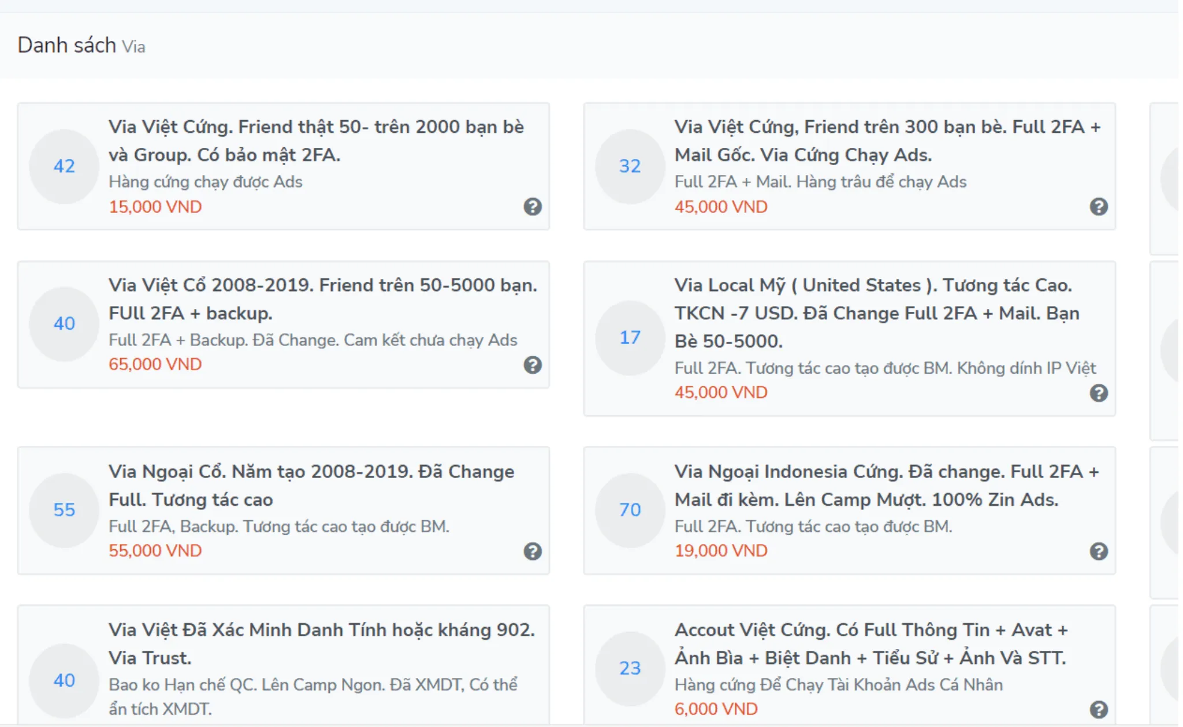Click help icon on Account Việt Cứng card
The width and height of the screenshot is (1183, 727).
(1098, 710)
